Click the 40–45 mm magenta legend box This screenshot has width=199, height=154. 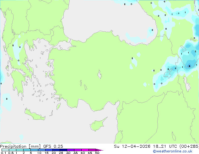(85, 150)
